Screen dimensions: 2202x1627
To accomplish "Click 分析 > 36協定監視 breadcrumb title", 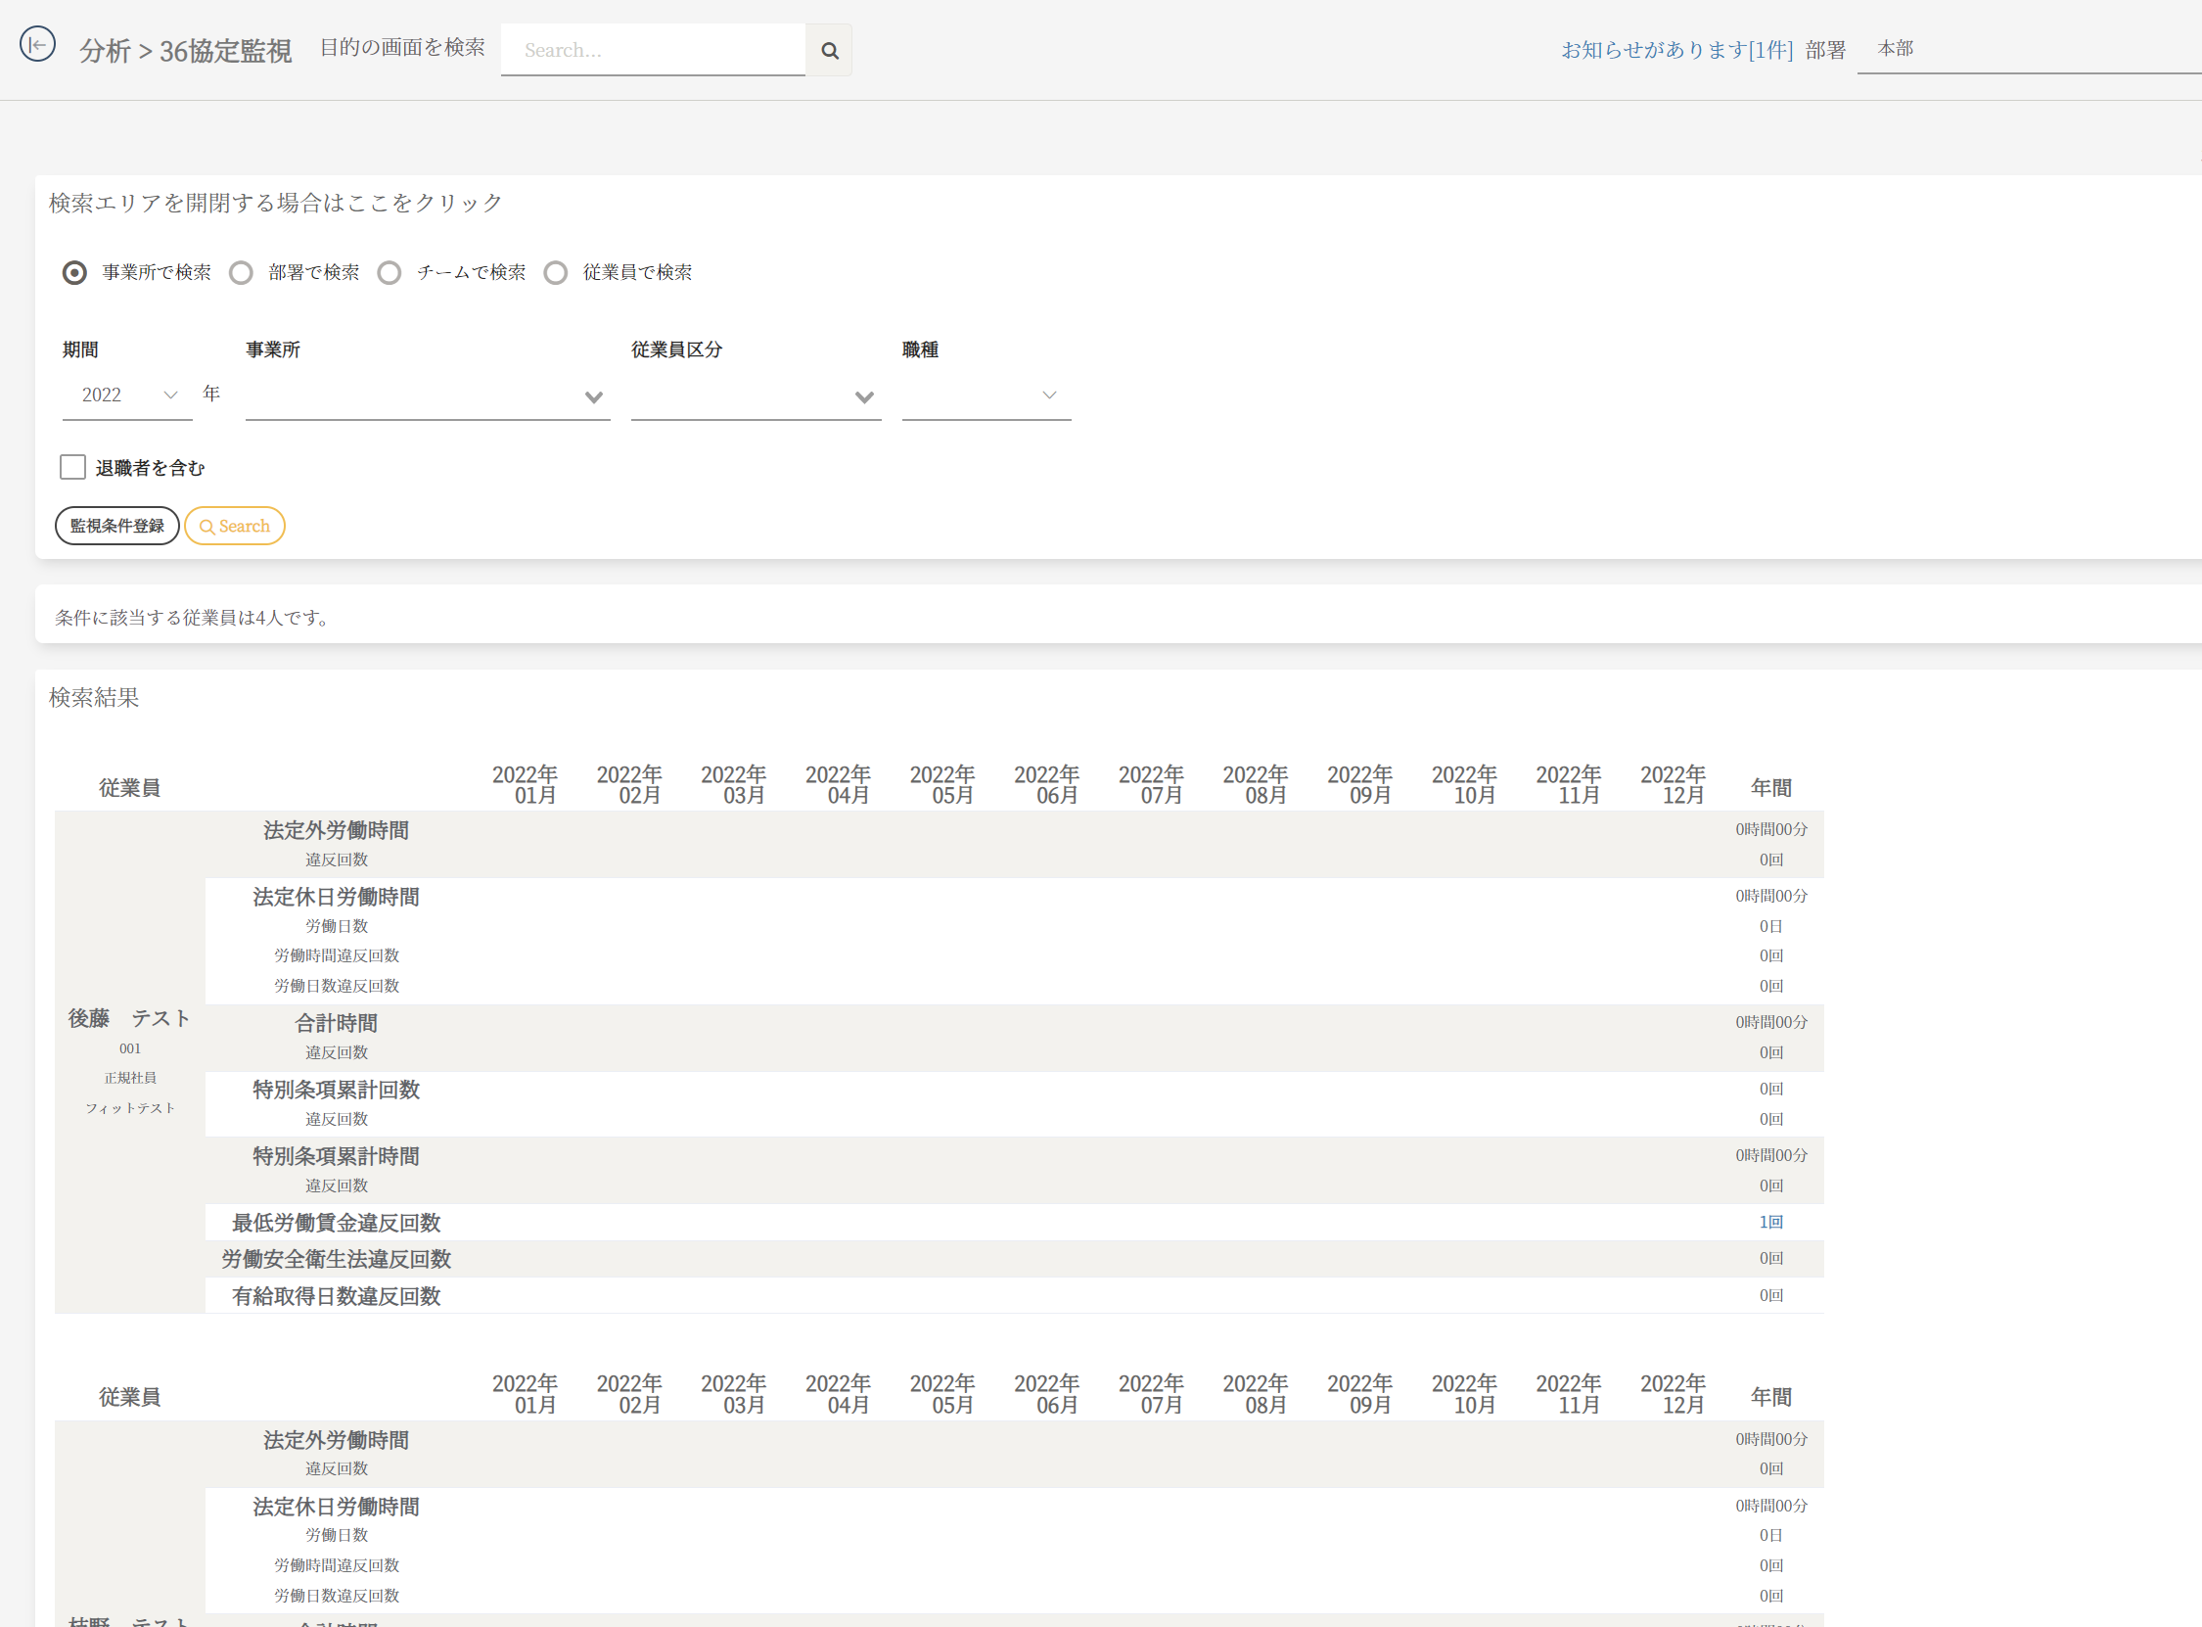I will tap(185, 50).
